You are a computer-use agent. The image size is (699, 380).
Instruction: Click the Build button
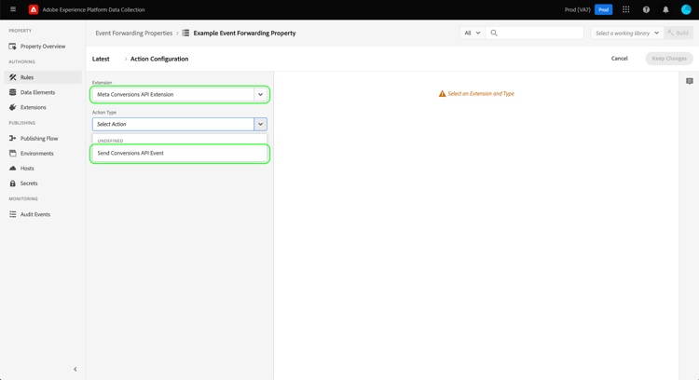pos(678,33)
